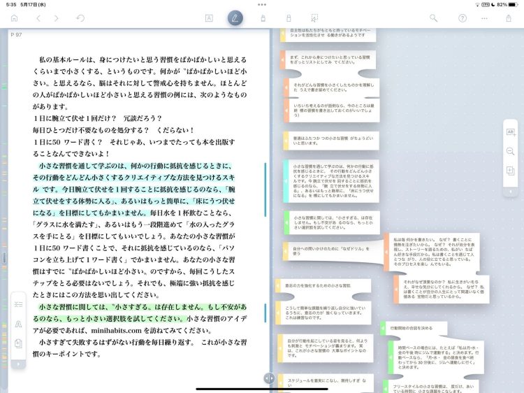Collapse the card starting まず、これから身につけたい
Image resolution: width=524 pixels, height=393 pixels.
click(283, 60)
